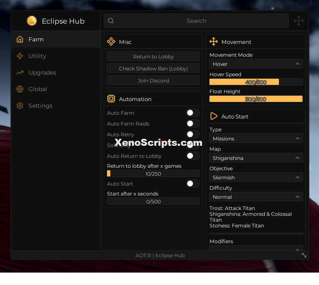The width and height of the screenshot is (319, 285).
Task: Enable the Auto Farm toggle
Action: pos(193,113)
